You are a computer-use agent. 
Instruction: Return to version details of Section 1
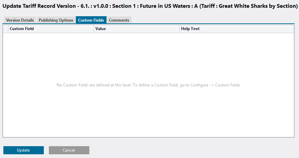(20, 20)
